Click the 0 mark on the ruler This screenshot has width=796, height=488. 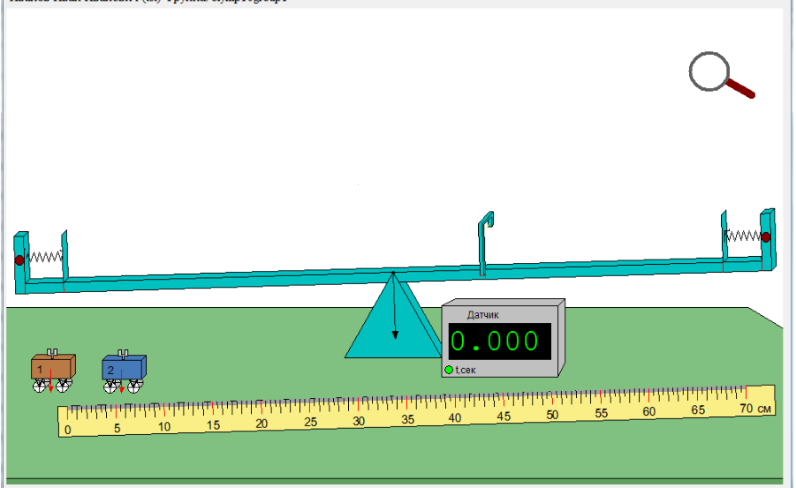(x=67, y=430)
